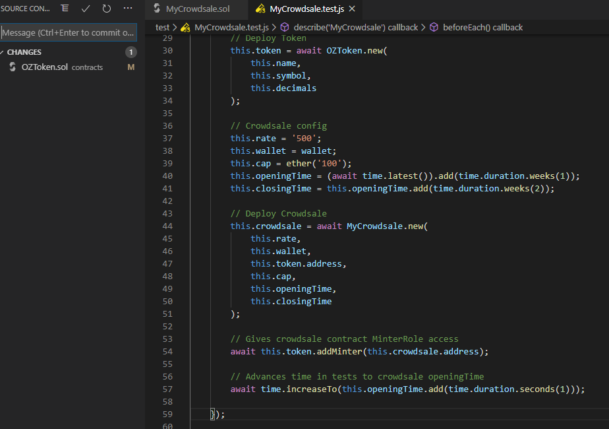609x429 pixels.
Task: Select the MyCrowdsale.test.js tab
Action: coord(306,9)
